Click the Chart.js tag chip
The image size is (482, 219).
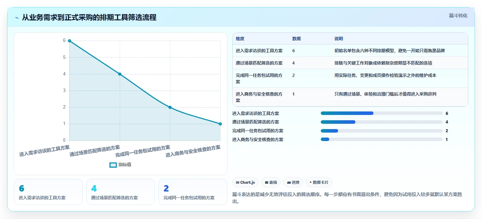pos(245,182)
